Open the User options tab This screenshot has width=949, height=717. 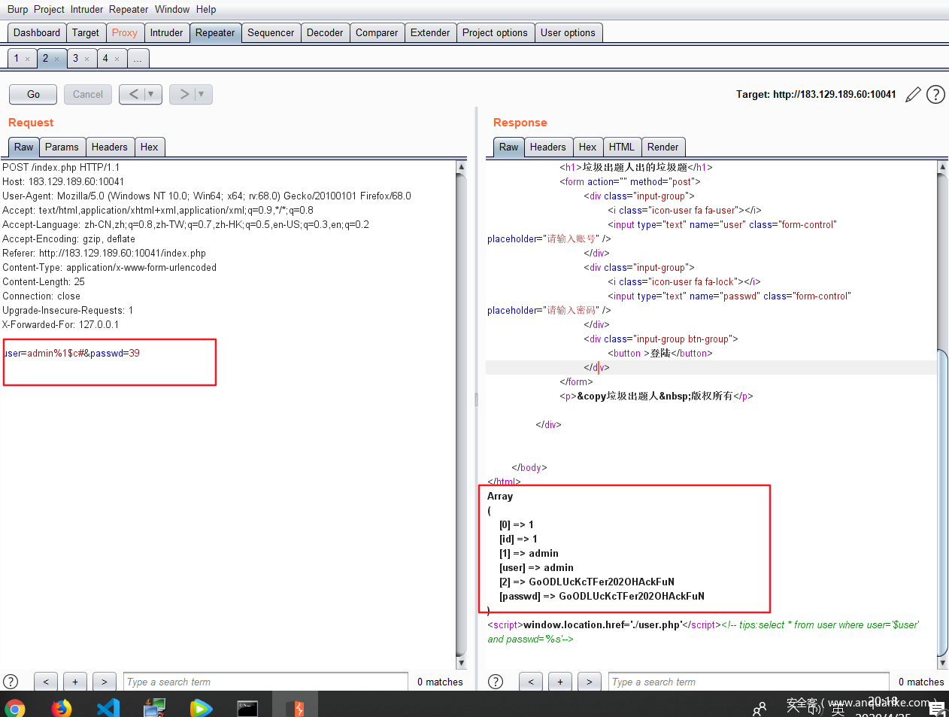tap(568, 32)
